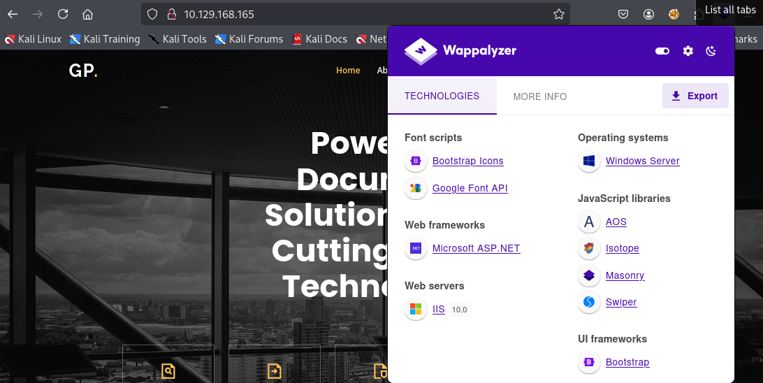Click the IIS web server icon
763x383 pixels.
416,309
